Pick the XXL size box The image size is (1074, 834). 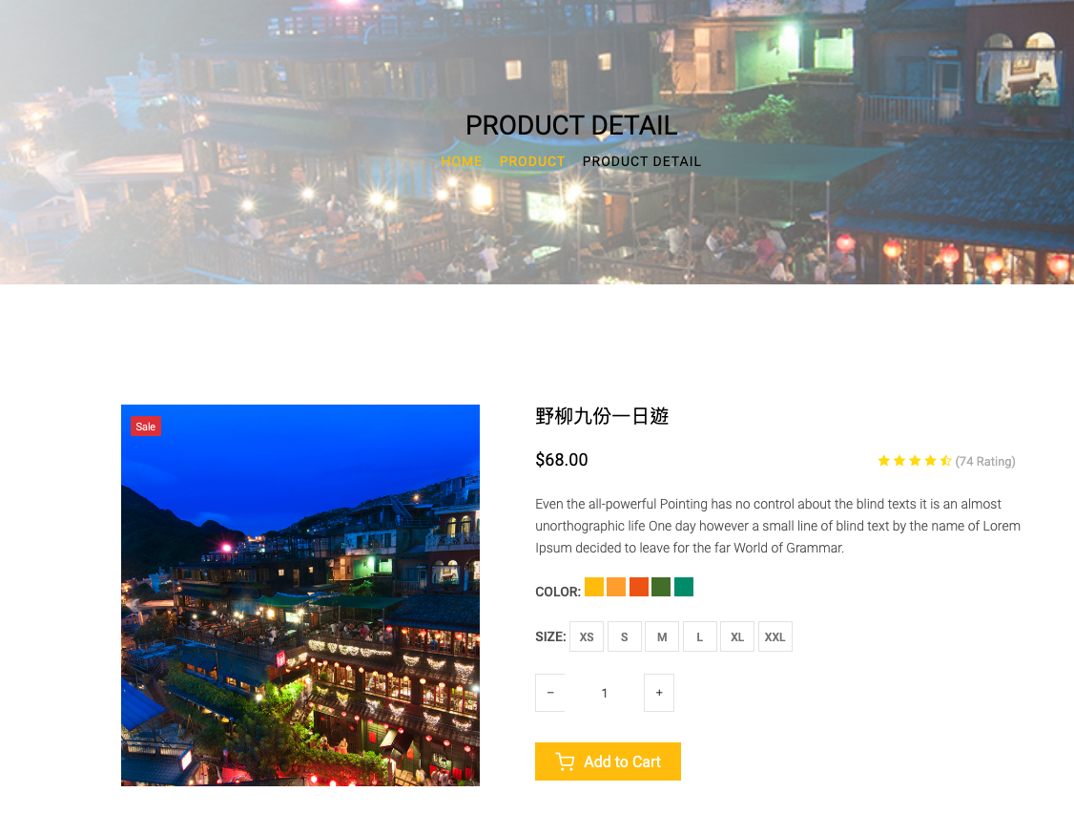775,636
